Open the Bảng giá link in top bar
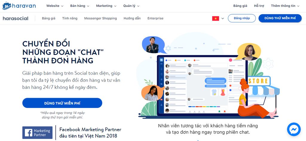This screenshot has height=141, width=306. (x=240, y=6)
